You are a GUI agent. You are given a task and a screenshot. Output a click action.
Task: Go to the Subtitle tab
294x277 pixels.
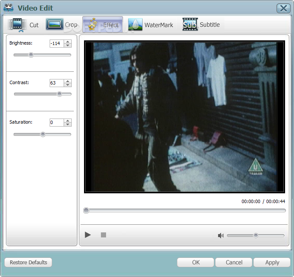201,24
